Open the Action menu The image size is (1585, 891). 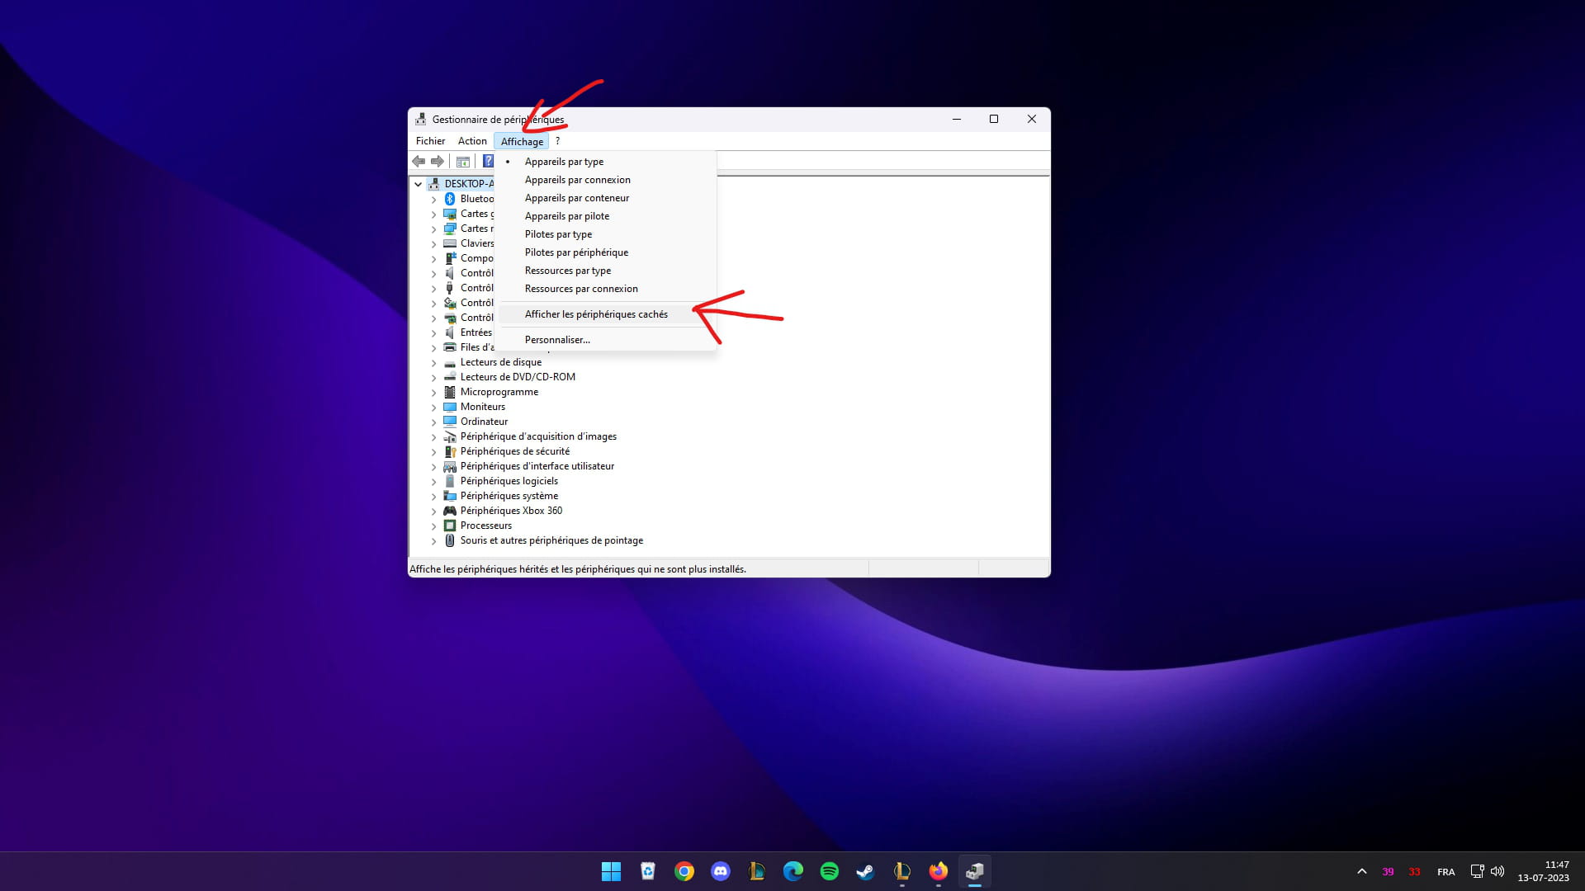472,141
